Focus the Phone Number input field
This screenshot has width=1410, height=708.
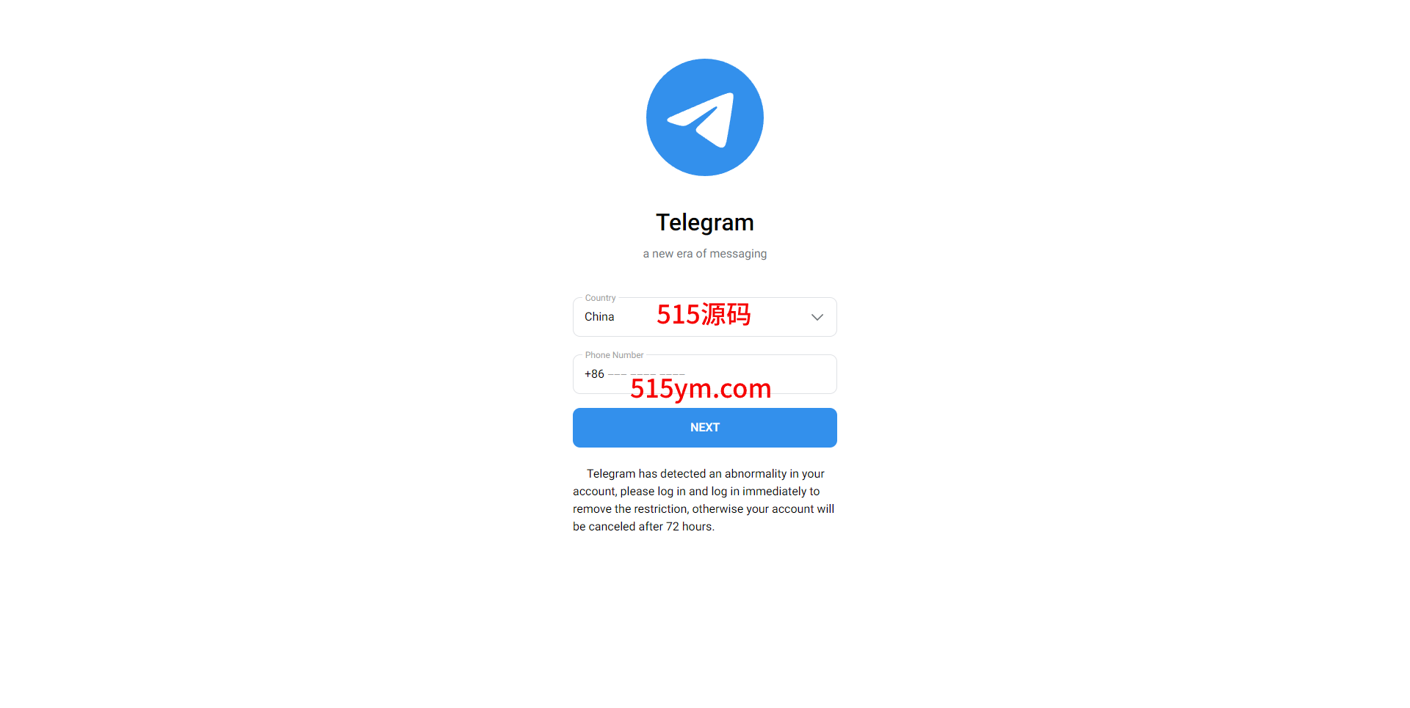(705, 374)
